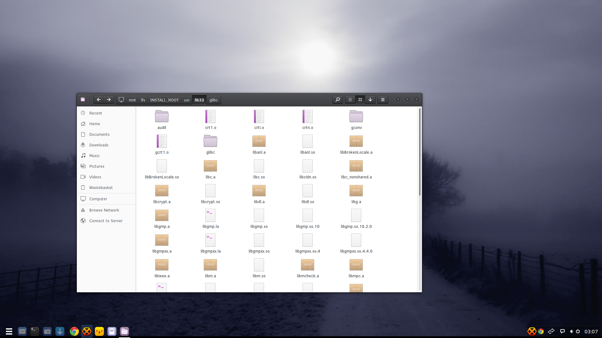Click the libm.so file name
The image size is (602, 338).
coord(259,276)
